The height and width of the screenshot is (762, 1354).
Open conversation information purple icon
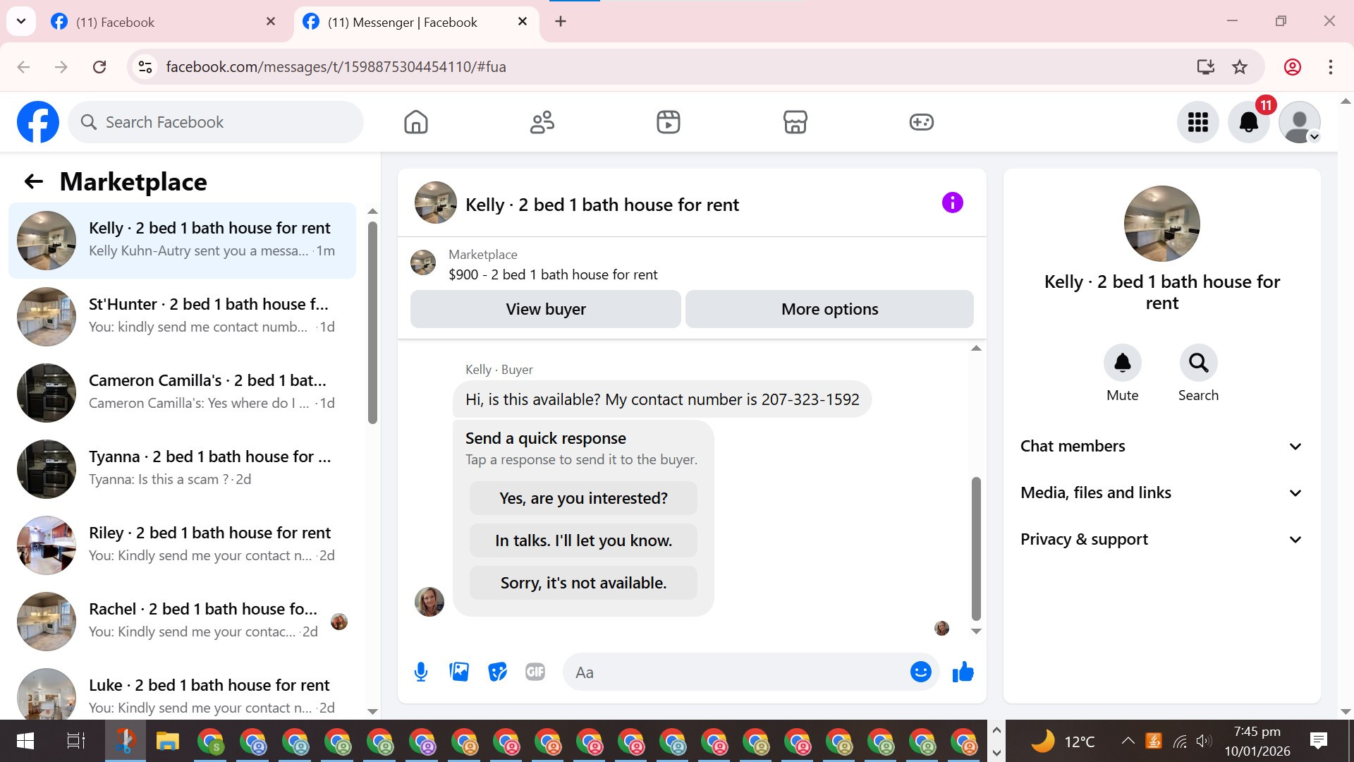tap(952, 203)
